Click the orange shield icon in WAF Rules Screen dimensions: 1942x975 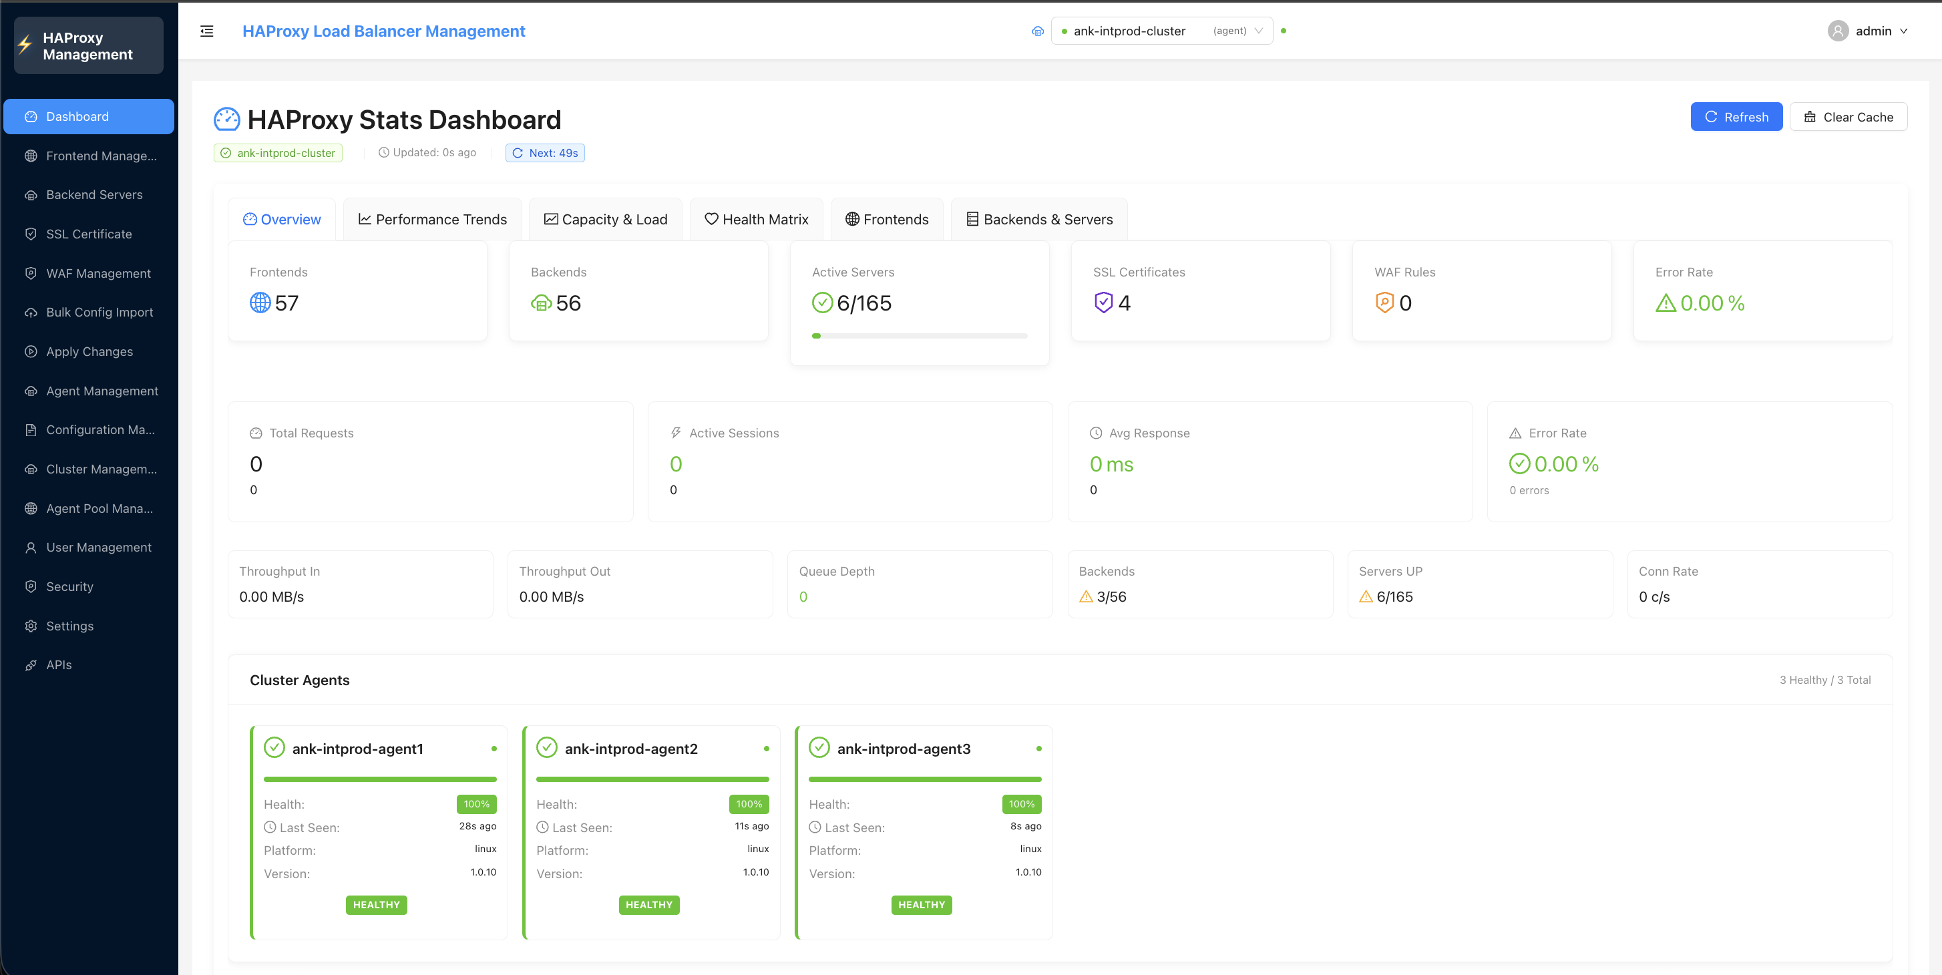[x=1384, y=303]
